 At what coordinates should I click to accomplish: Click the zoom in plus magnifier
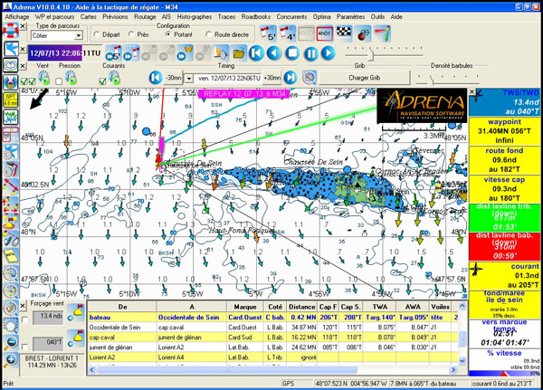[10, 360]
